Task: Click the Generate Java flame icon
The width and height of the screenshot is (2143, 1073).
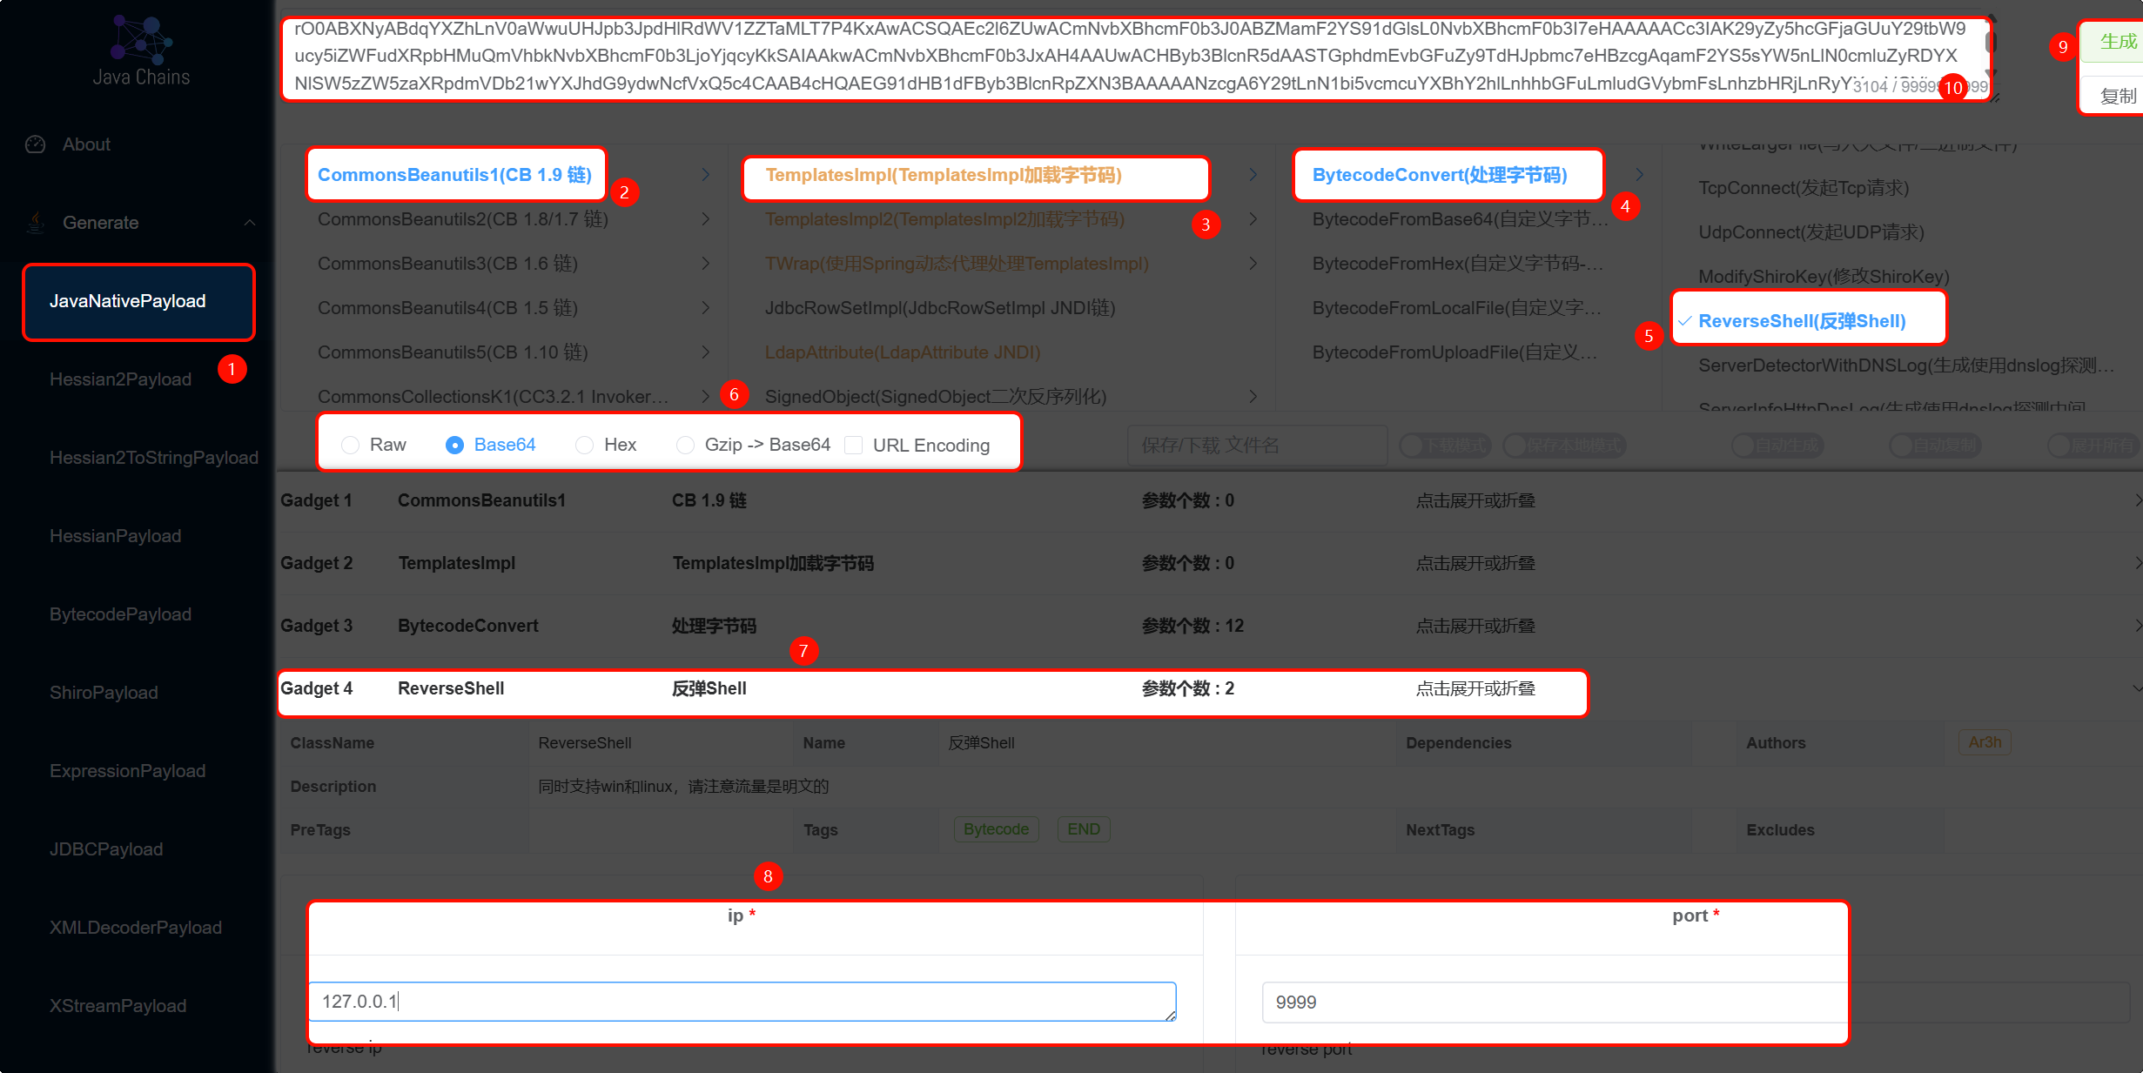Action: point(36,223)
